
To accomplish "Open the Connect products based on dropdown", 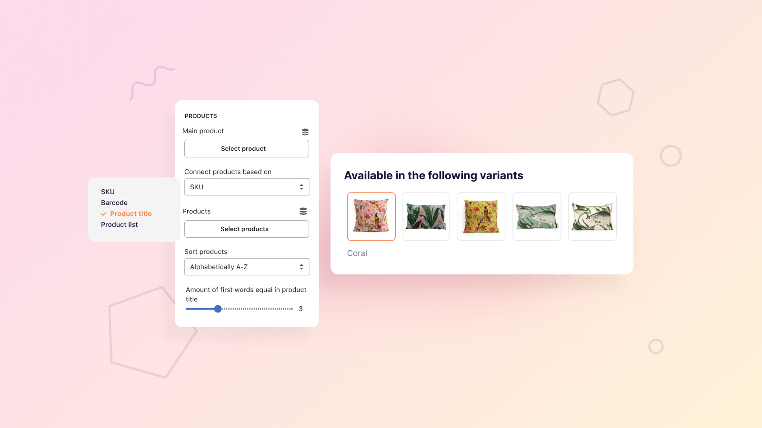I will pyautogui.click(x=247, y=187).
